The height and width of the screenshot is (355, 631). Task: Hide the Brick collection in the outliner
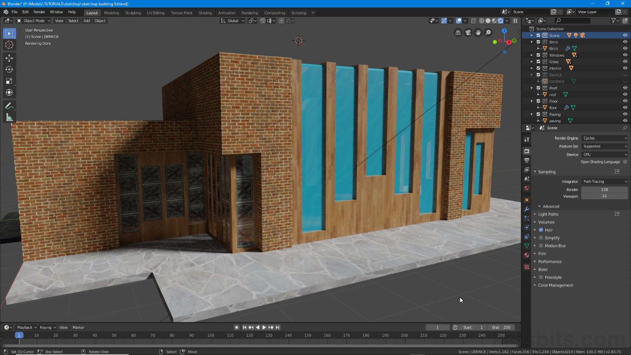click(x=625, y=42)
